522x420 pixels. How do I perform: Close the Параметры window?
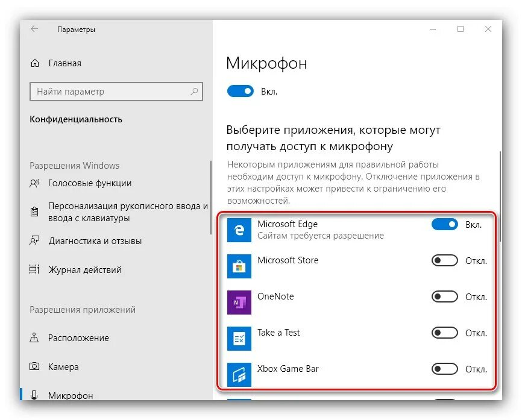(488, 29)
